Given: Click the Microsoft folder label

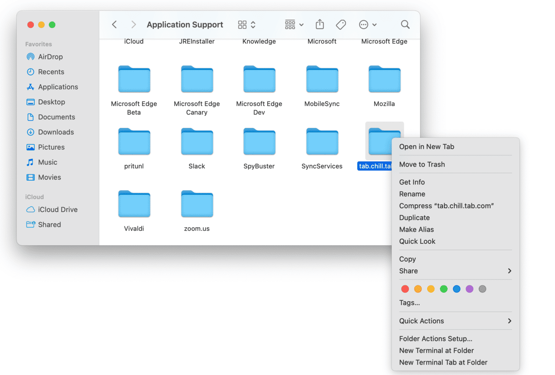Looking at the screenshot, I should (322, 41).
